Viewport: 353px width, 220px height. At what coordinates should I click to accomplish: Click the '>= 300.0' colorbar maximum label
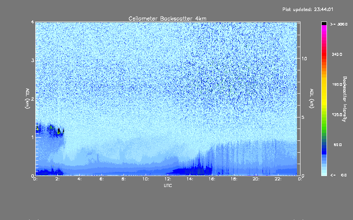pos(339,24)
